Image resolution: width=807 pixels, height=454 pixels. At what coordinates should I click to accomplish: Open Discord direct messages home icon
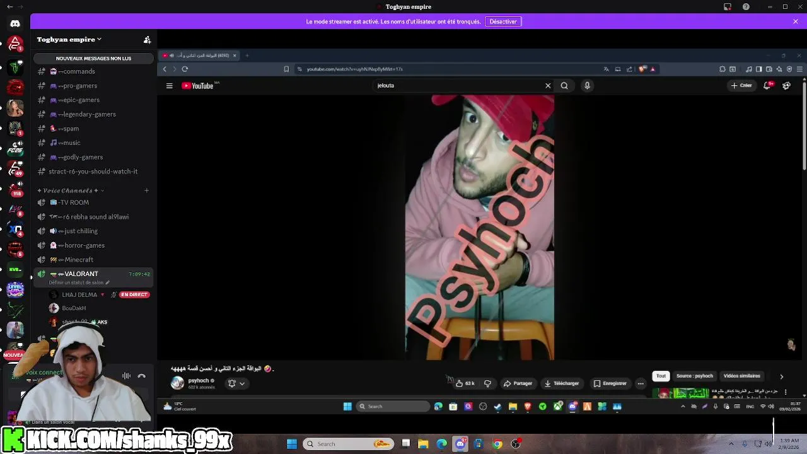pyautogui.click(x=15, y=23)
